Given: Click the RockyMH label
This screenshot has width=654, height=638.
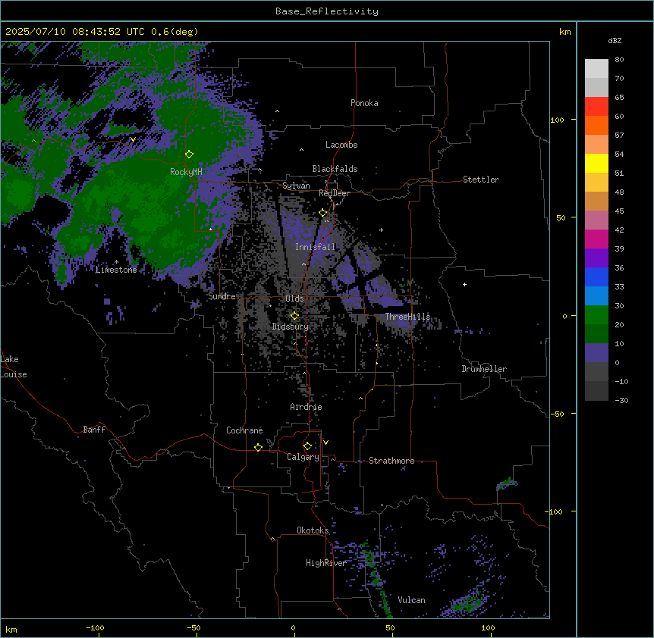Looking at the screenshot, I should point(186,172).
